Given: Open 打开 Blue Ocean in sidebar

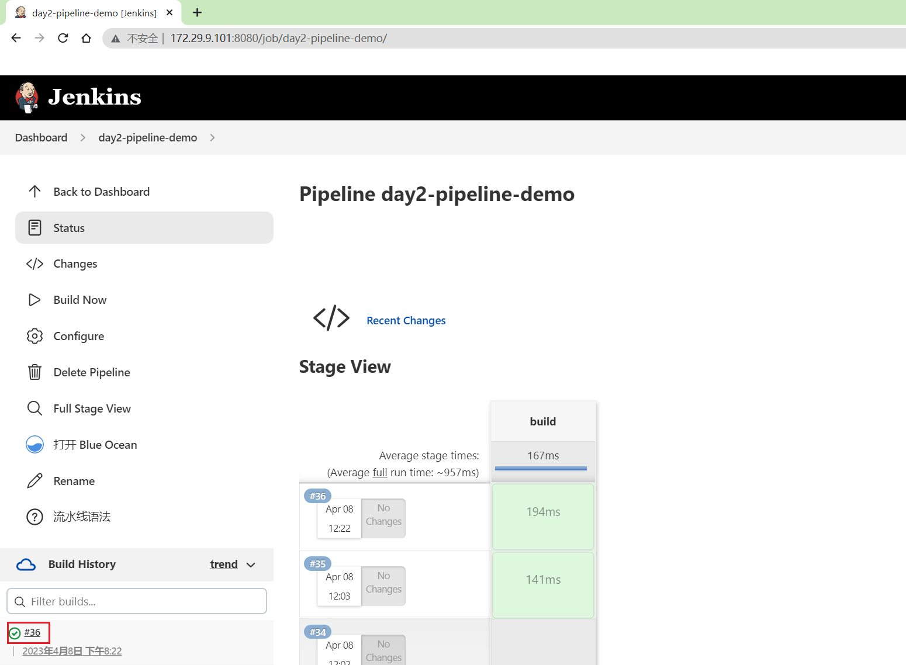Looking at the screenshot, I should (144, 445).
